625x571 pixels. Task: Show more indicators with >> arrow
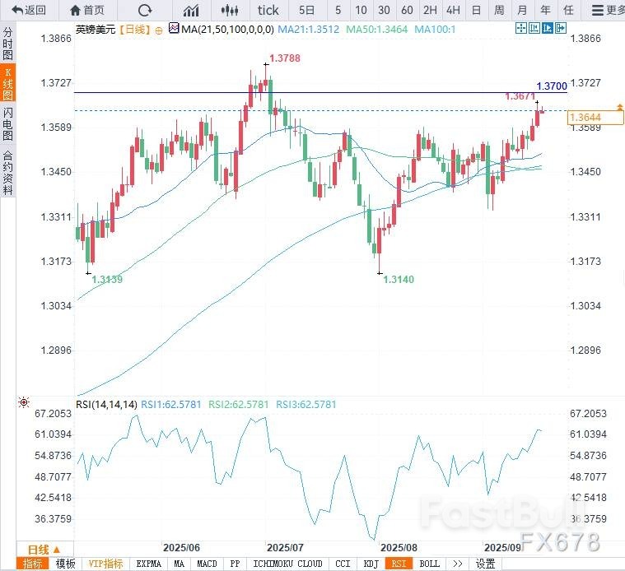point(457,564)
